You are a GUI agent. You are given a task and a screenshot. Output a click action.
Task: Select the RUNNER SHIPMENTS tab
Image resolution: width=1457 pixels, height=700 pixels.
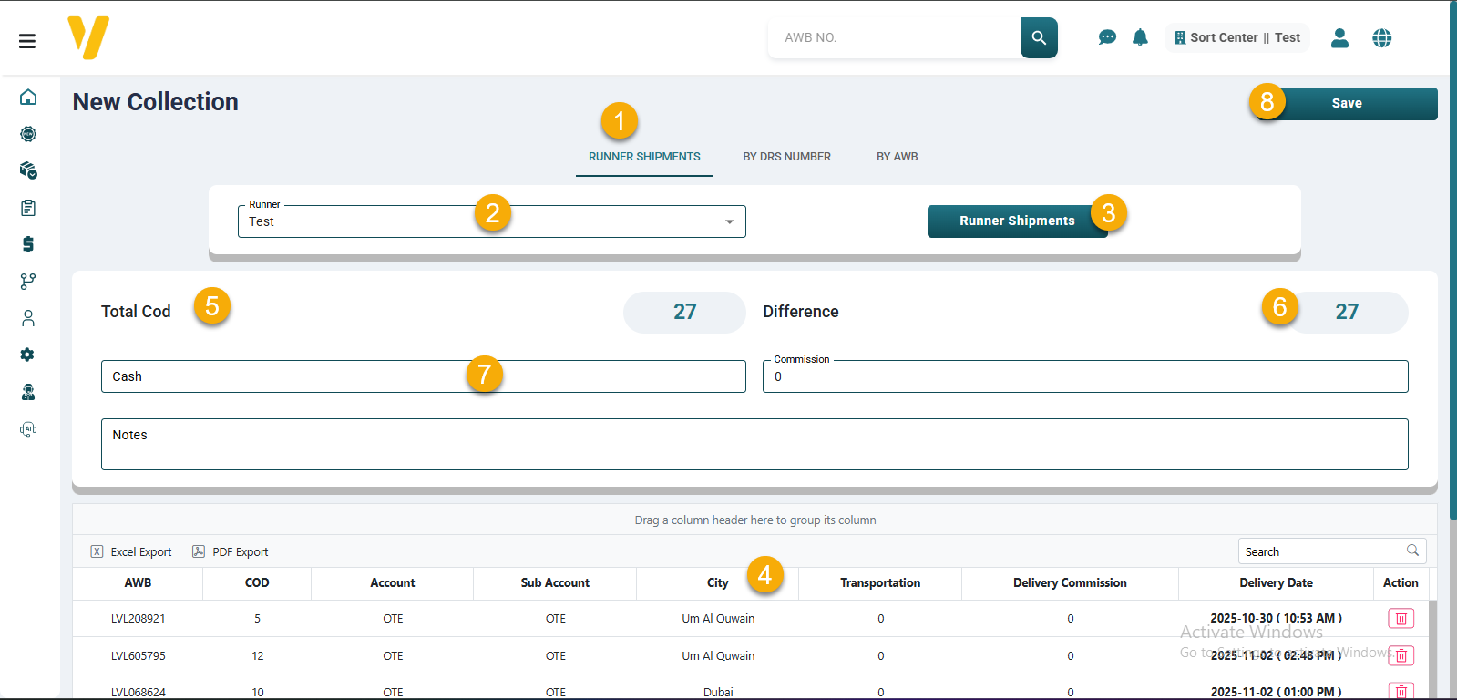pos(644,157)
